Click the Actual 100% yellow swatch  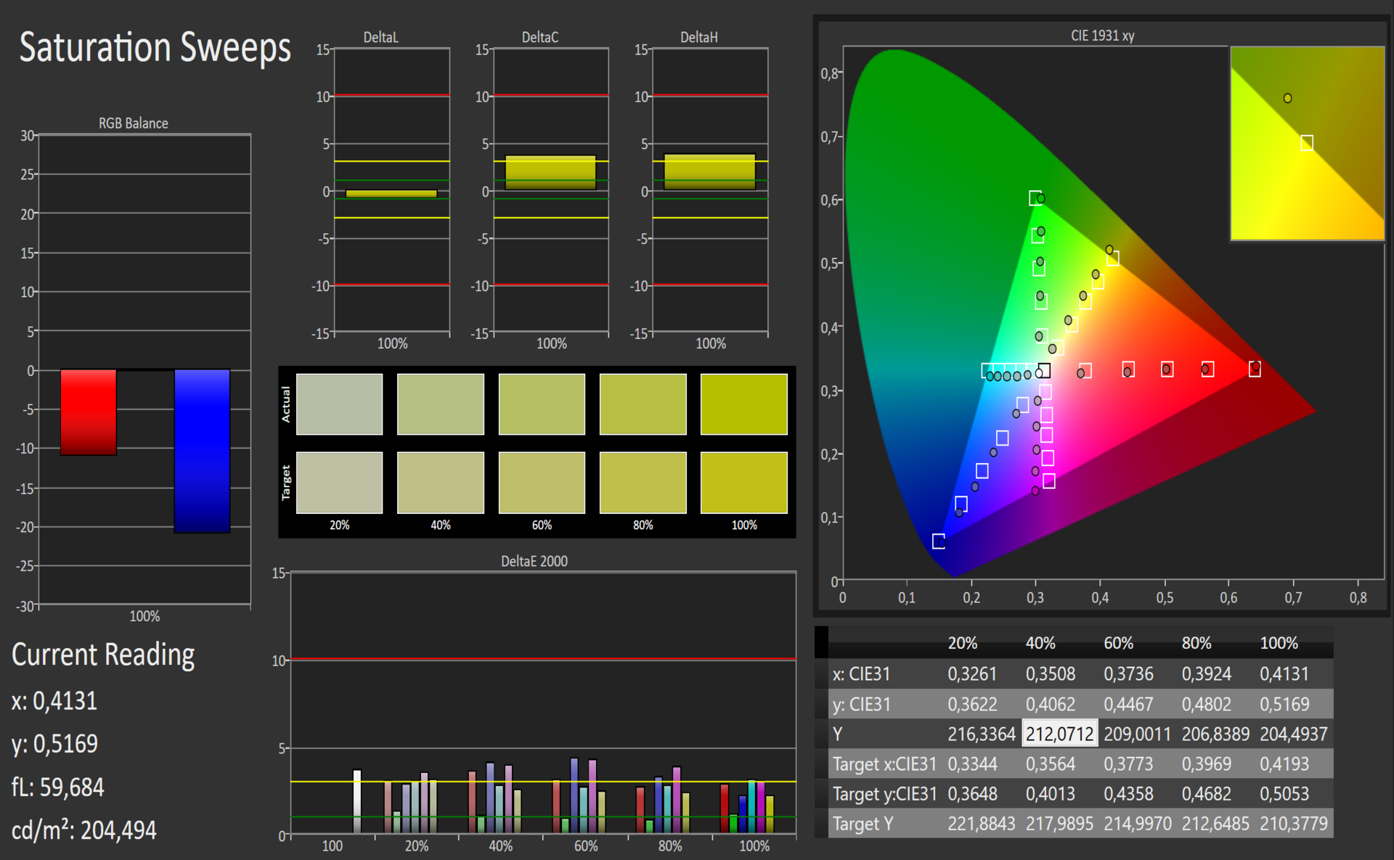[x=743, y=404]
